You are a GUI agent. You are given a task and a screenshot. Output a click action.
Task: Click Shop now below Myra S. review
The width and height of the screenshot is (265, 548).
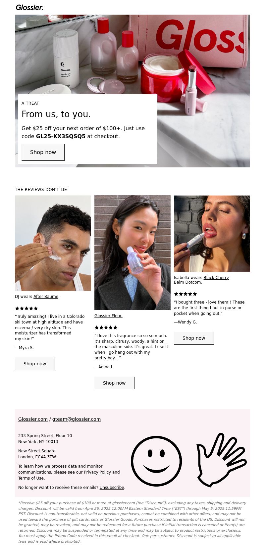tap(35, 364)
